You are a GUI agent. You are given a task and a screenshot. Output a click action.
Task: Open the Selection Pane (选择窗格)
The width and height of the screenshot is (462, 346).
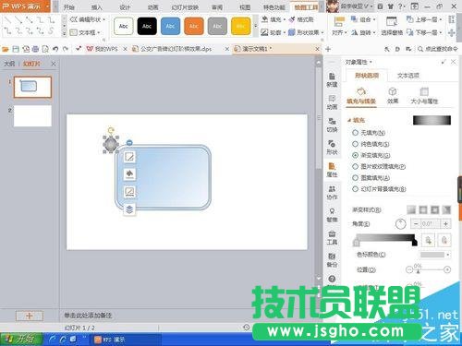coord(392,26)
